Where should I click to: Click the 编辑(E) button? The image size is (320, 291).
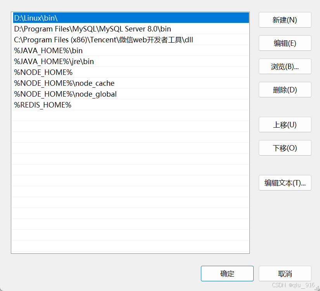point(285,43)
